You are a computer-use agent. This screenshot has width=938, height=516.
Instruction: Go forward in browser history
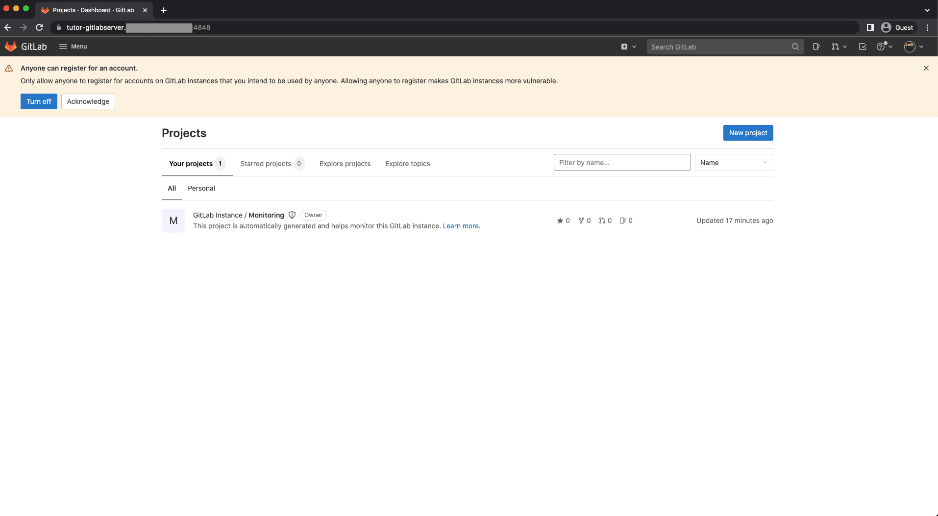click(x=24, y=27)
